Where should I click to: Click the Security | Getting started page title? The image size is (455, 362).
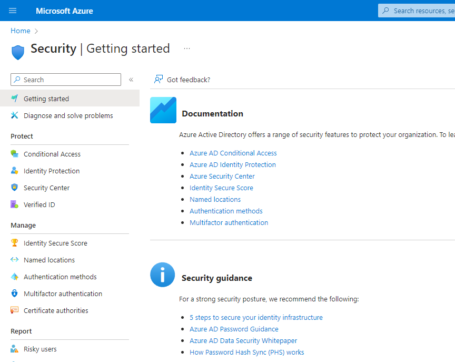[x=100, y=48]
